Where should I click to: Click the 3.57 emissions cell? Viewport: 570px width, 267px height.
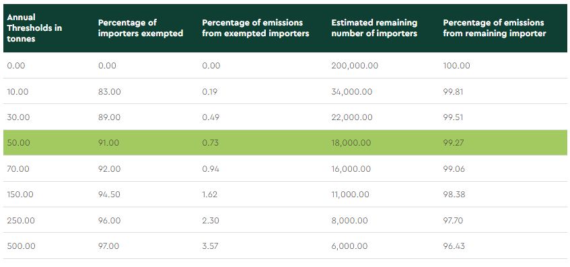click(x=211, y=246)
